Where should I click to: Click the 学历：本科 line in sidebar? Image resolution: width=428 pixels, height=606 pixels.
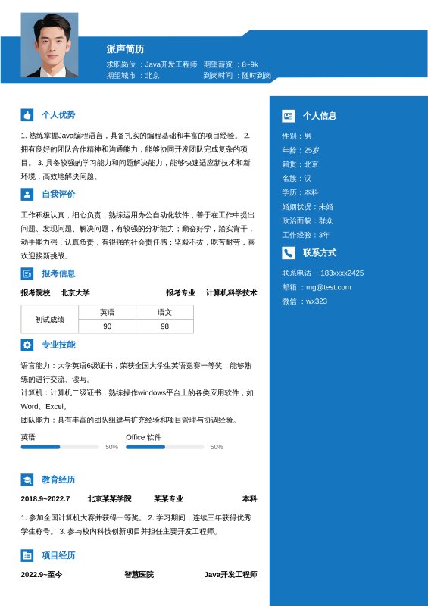tap(300, 192)
